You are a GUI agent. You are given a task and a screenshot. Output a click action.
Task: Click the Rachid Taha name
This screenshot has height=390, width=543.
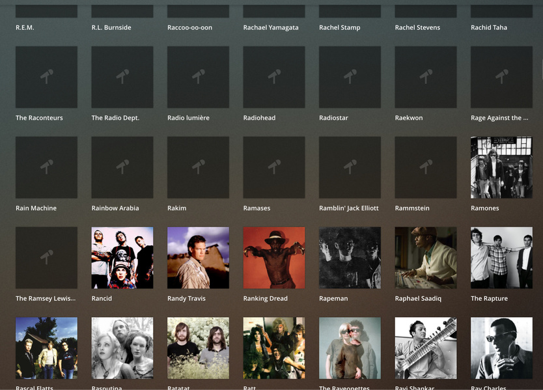[489, 28]
